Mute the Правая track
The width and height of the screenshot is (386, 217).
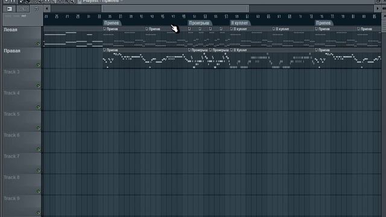[x=38, y=64]
